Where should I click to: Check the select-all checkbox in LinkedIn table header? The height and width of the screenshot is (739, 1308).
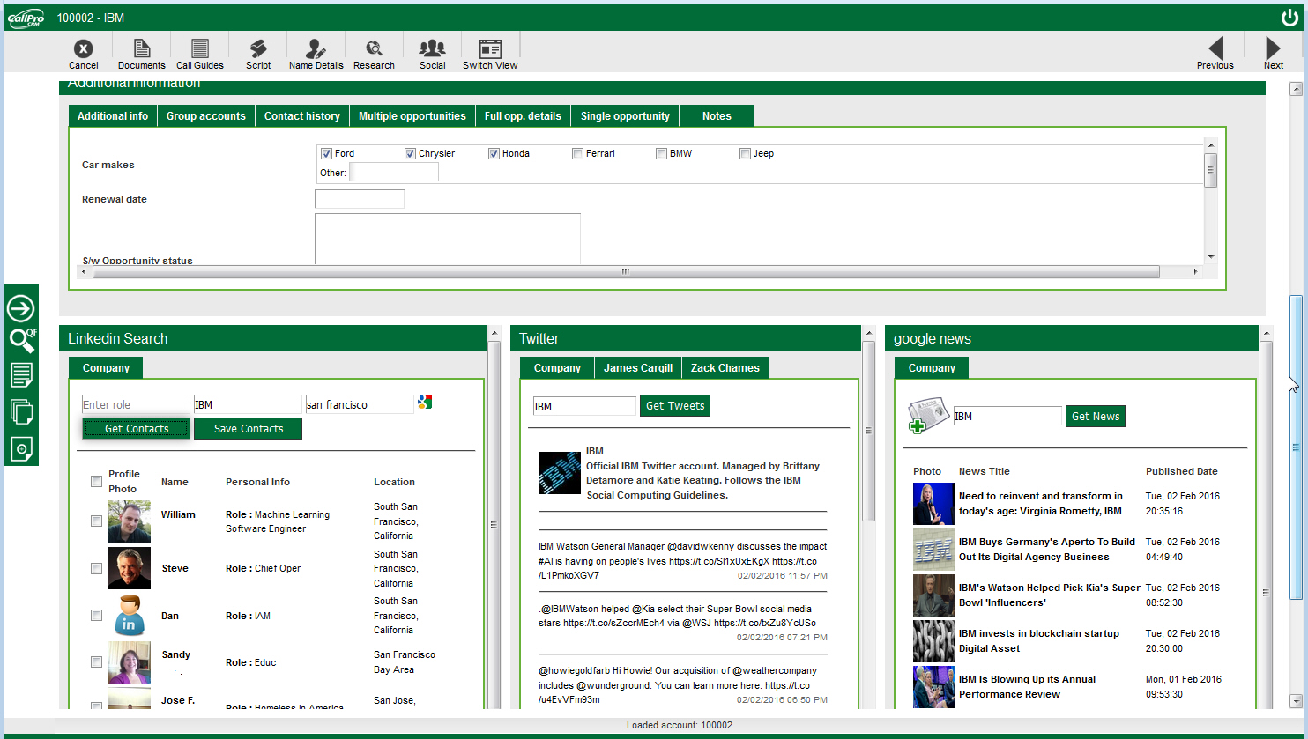pyautogui.click(x=96, y=482)
